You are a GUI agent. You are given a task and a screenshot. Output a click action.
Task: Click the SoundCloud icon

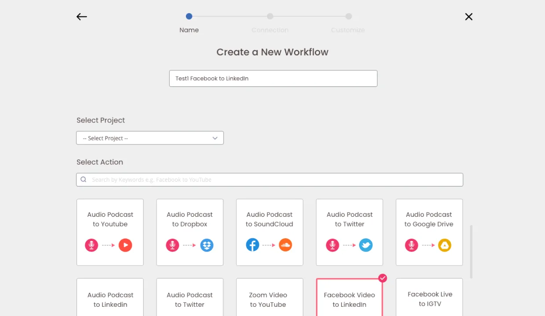[286, 245]
